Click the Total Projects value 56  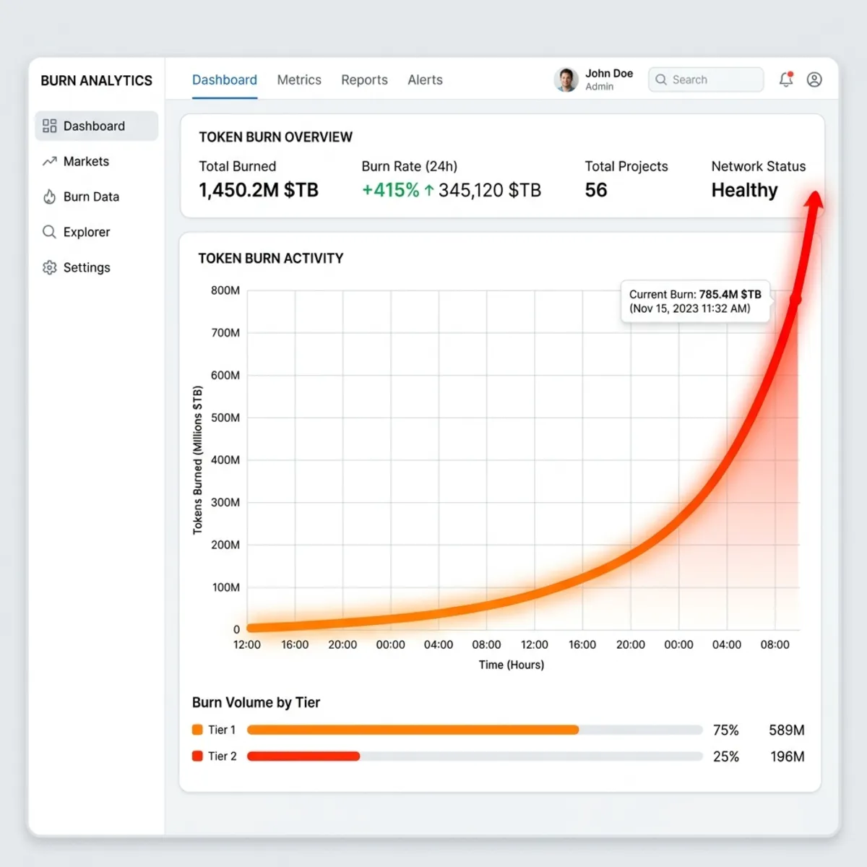tap(596, 190)
